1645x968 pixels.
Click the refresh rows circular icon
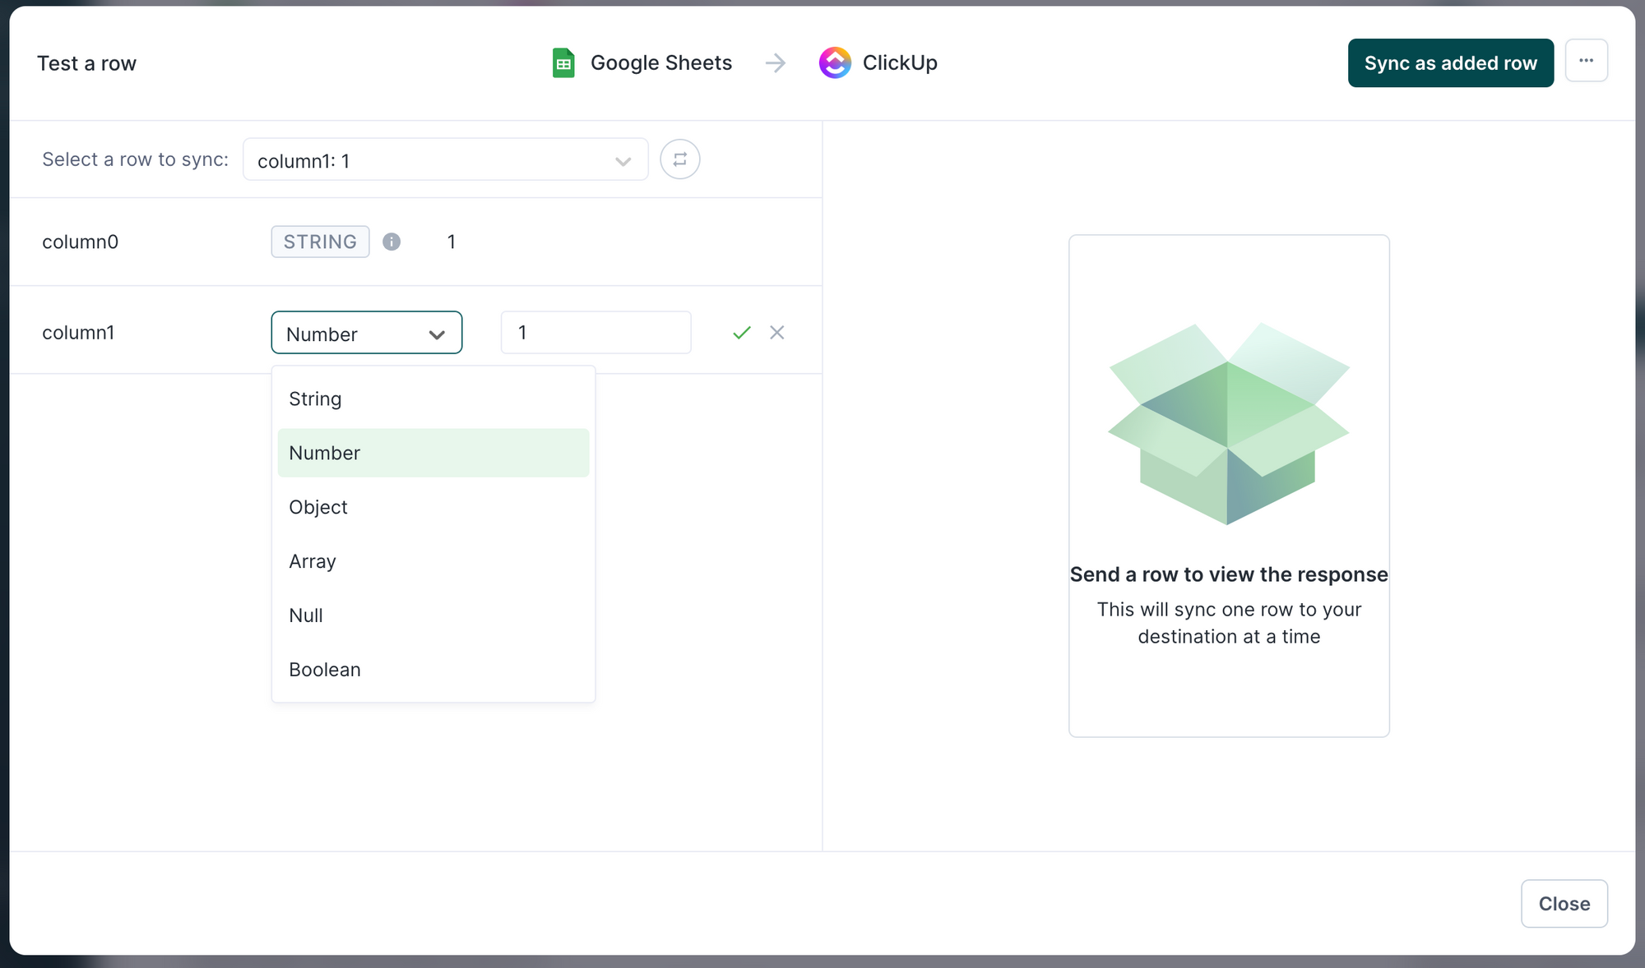679,159
